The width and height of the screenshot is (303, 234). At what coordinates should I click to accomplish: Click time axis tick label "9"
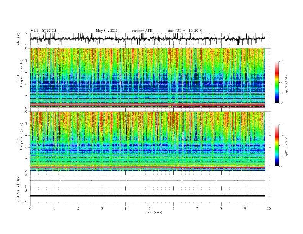pyautogui.click(x=245, y=208)
